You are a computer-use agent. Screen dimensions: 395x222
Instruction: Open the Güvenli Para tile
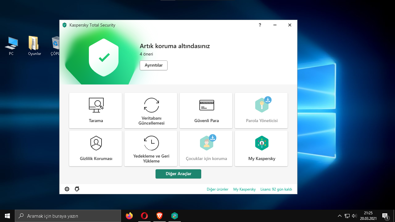[x=206, y=110]
